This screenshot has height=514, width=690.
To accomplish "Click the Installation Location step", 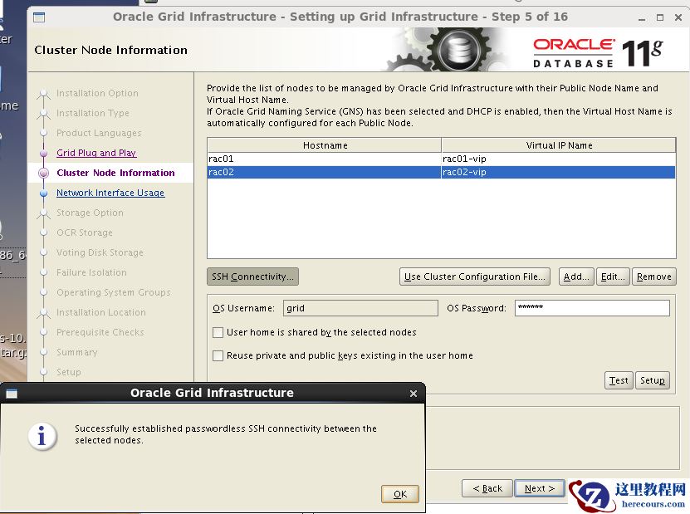I will pyautogui.click(x=100, y=312).
